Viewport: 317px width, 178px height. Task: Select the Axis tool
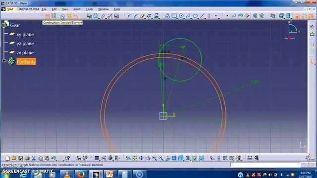point(209,16)
